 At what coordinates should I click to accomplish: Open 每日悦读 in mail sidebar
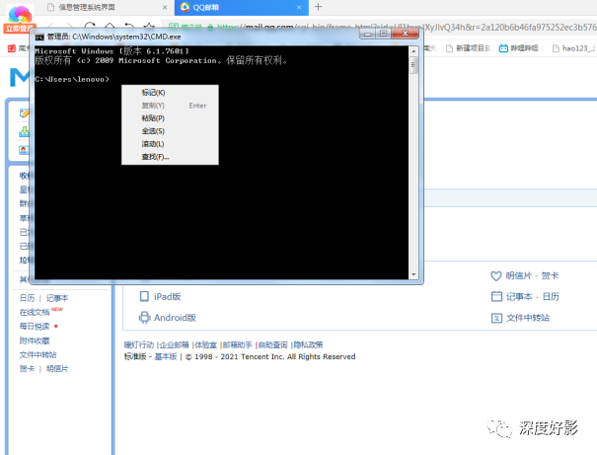tap(35, 327)
